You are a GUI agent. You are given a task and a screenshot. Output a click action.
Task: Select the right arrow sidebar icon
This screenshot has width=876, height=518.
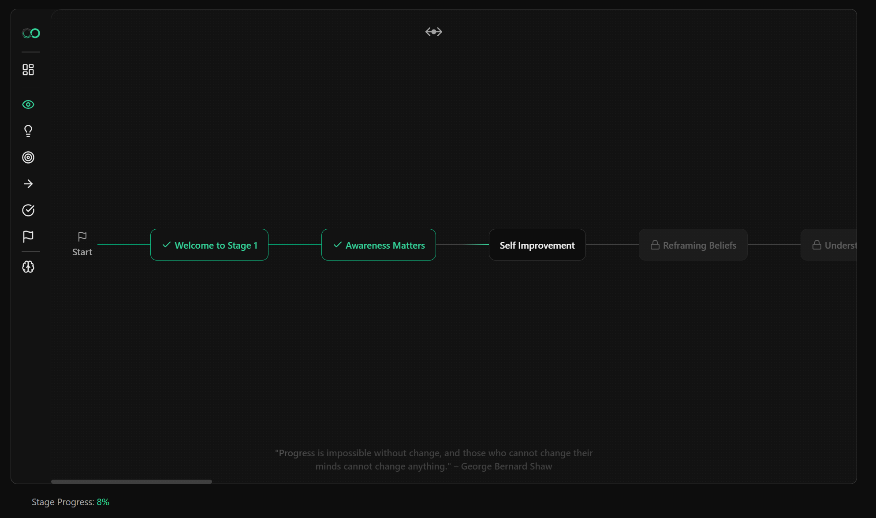pyautogui.click(x=28, y=184)
